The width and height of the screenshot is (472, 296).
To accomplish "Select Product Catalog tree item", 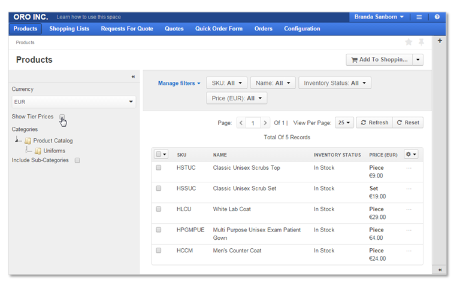I will pyautogui.click(x=53, y=141).
